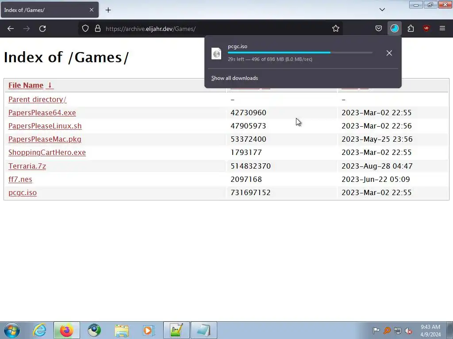The image size is (453, 339).
Task: Switch to Firefox in the taskbar
Action: point(66,330)
